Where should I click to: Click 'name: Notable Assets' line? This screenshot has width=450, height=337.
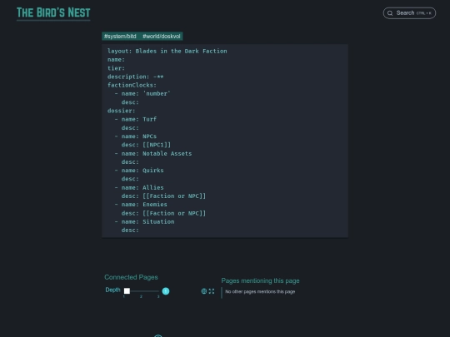coord(157,153)
